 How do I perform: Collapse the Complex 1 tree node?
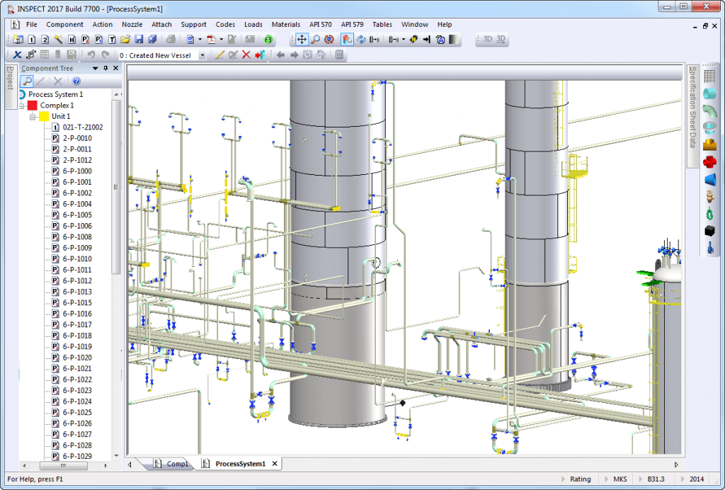pos(21,106)
